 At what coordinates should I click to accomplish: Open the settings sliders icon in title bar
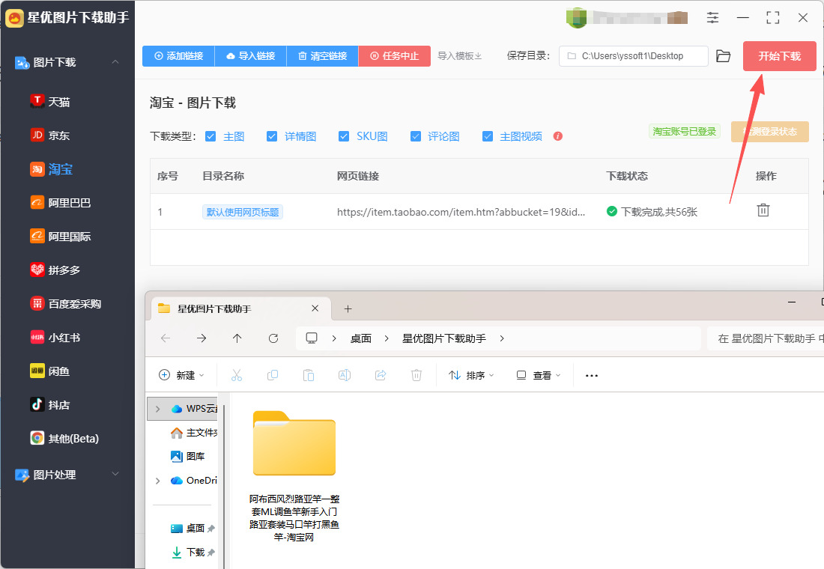(x=712, y=17)
